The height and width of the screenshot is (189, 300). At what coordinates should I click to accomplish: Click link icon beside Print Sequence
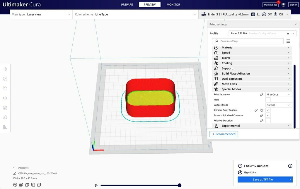coord(262,95)
